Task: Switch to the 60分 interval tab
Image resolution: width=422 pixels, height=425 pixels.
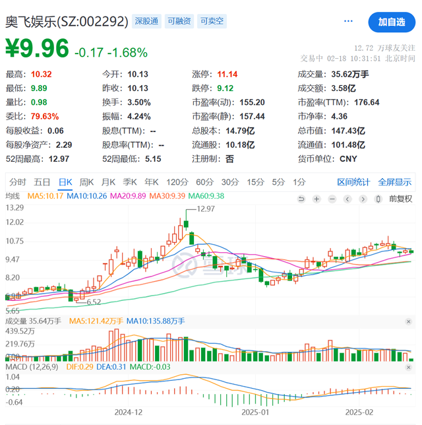Action: click(x=205, y=182)
